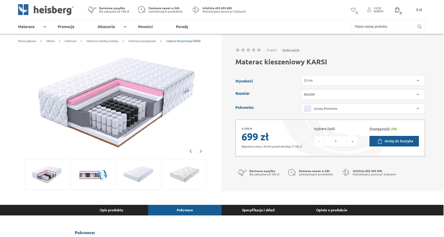
Task: Click the quantity input field
Action: (336, 141)
